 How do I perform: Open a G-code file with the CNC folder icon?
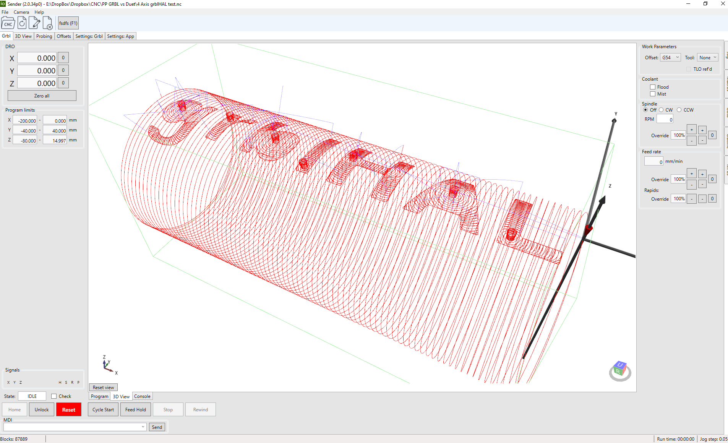(8, 23)
